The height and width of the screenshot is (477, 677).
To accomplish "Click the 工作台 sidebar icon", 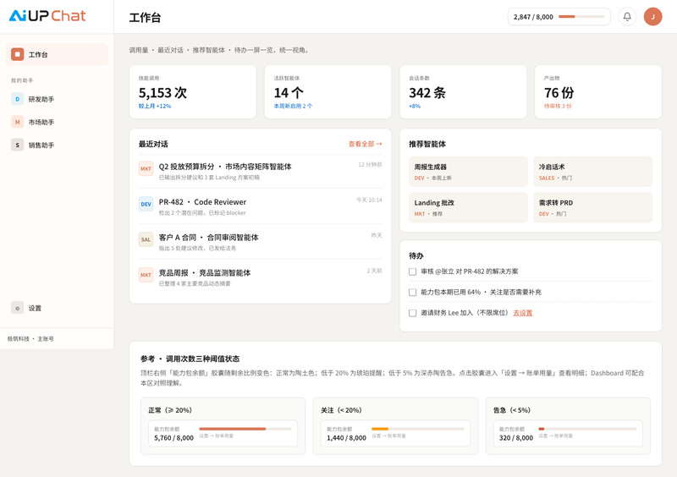I will [x=17, y=54].
